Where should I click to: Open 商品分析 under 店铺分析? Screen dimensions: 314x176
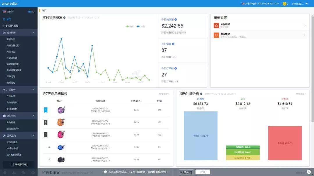11,39
